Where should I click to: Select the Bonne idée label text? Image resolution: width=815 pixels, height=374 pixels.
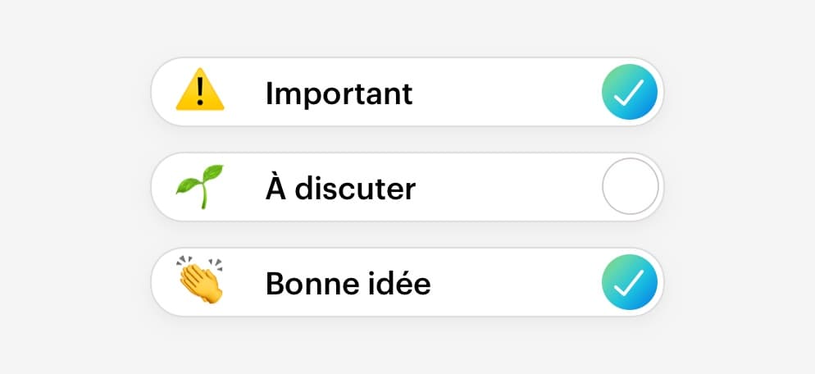[348, 284]
